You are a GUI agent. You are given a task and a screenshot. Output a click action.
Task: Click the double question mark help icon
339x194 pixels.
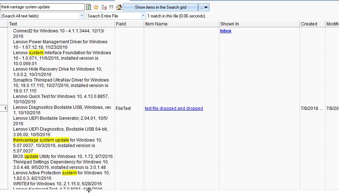(111, 7)
